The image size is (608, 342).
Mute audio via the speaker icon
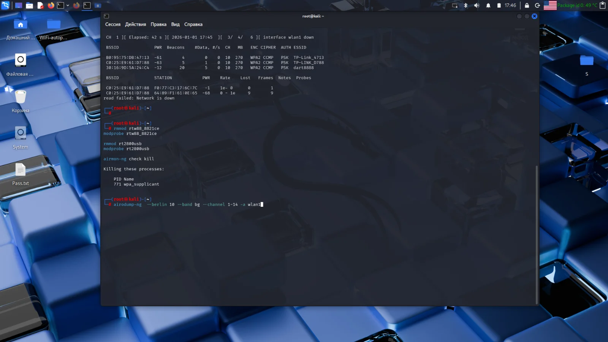(477, 5)
